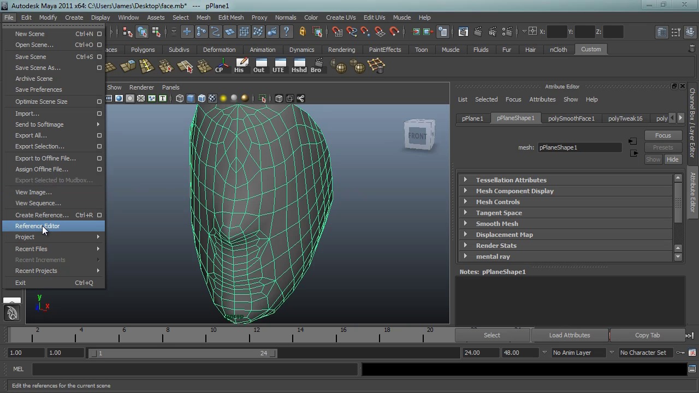
Task: Choose Save Preferences from File menu
Action: 54,90
